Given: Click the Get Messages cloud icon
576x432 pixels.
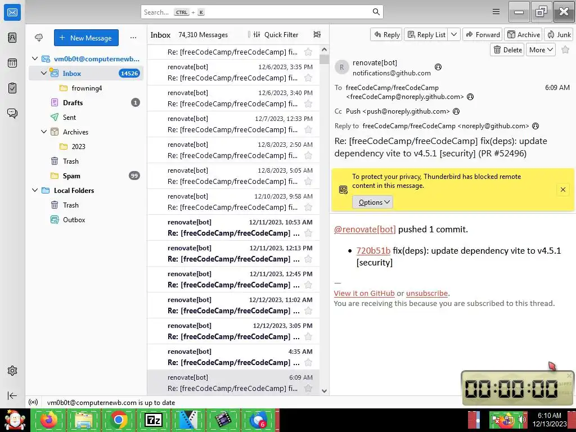Looking at the screenshot, I should (39, 38).
